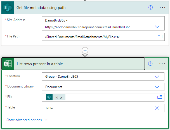The image size is (170, 130).
Task: Open more options menu for List rows action
Action: click(x=162, y=64)
